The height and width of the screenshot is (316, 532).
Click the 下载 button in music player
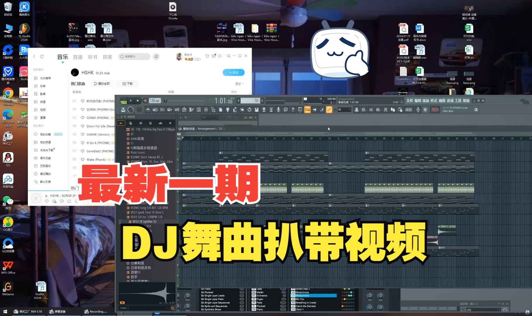click(x=127, y=84)
